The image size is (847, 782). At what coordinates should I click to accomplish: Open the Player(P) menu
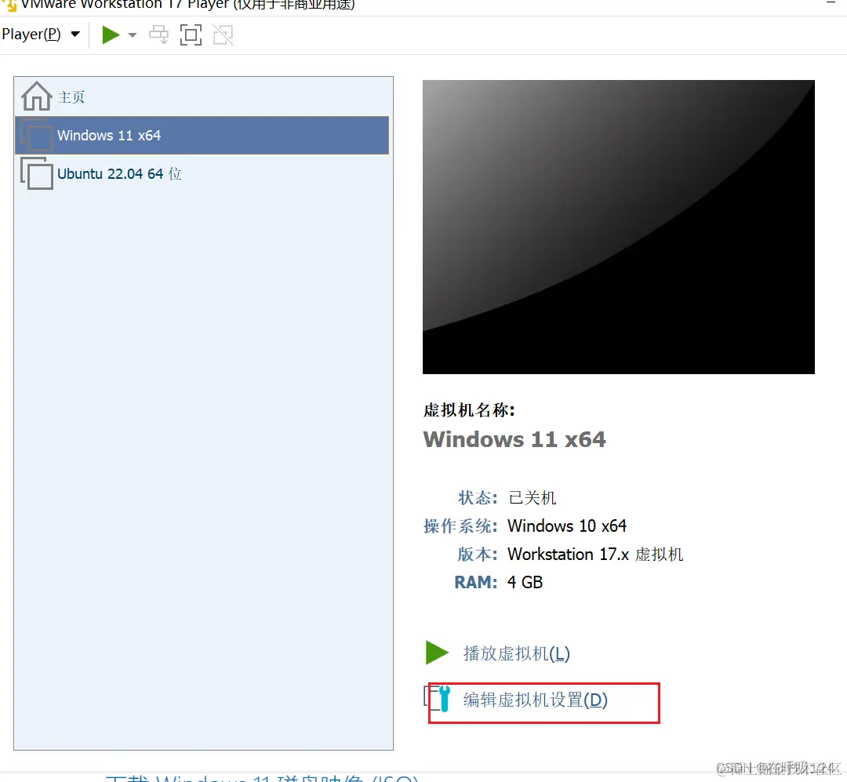point(31,34)
